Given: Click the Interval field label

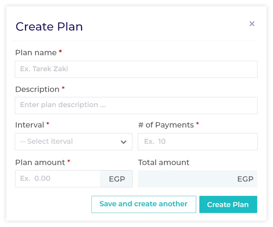Looking at the screenshot, I should 30,125.
